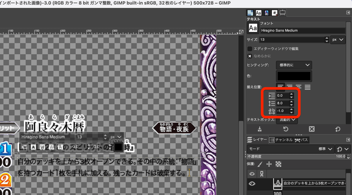The image size is (352, 195).
Task: Click the on-canvas font name field
Action: click(47, 137)
